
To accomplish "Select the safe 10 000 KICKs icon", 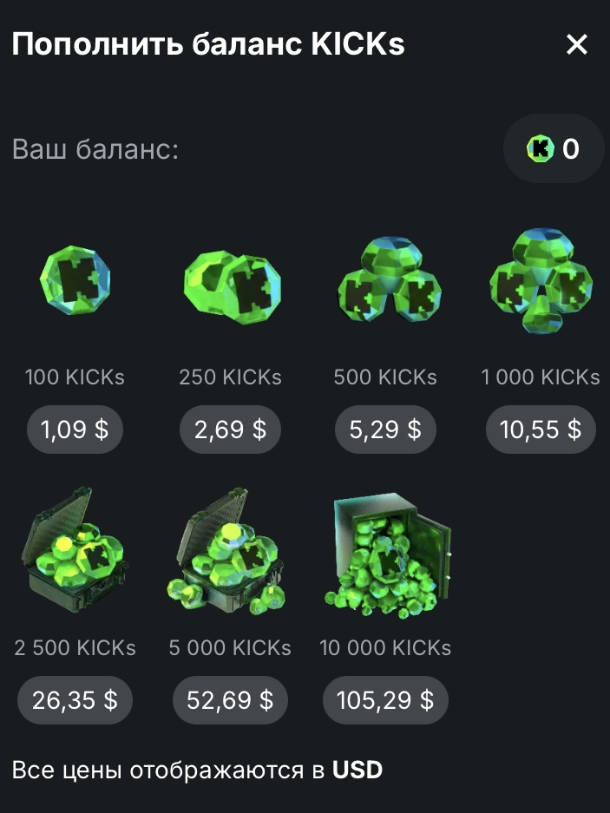I will [x=388, y=554].
